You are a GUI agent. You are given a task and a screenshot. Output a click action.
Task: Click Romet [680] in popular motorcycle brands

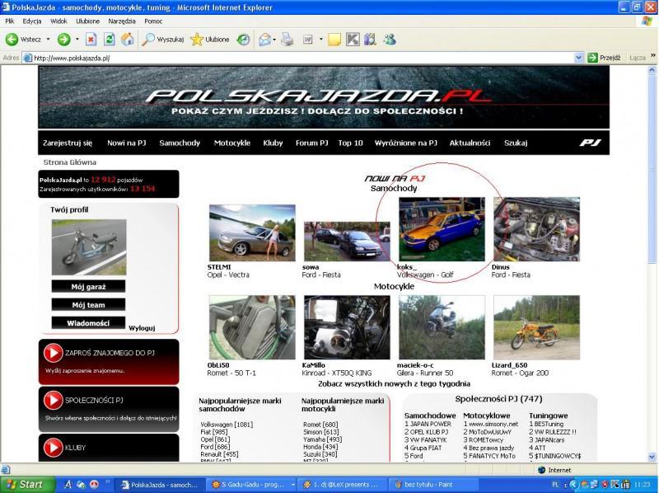[320, 425]
